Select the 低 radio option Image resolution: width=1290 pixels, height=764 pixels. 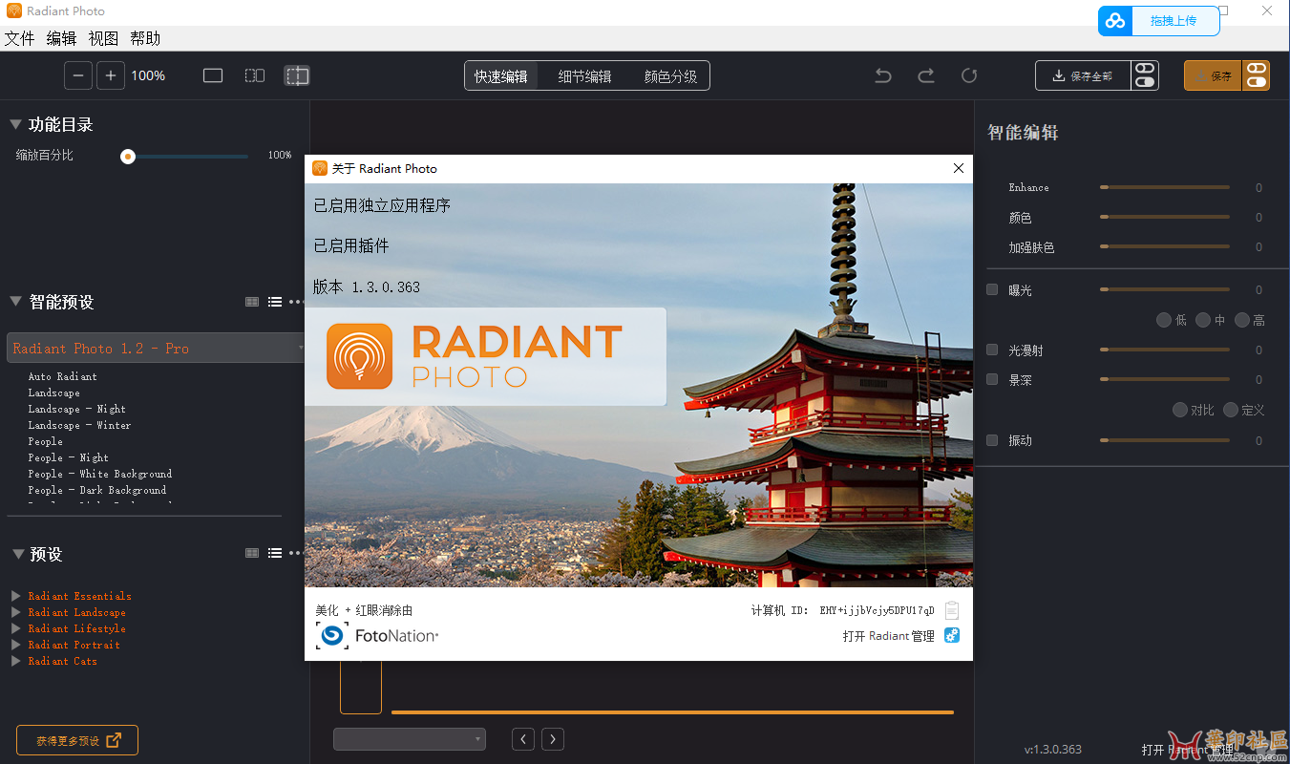click(1164, 320)
